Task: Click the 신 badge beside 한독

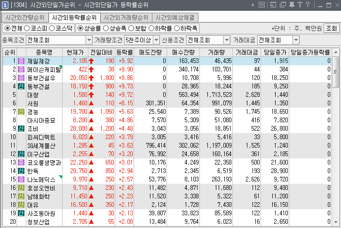Action: [21, 171]
